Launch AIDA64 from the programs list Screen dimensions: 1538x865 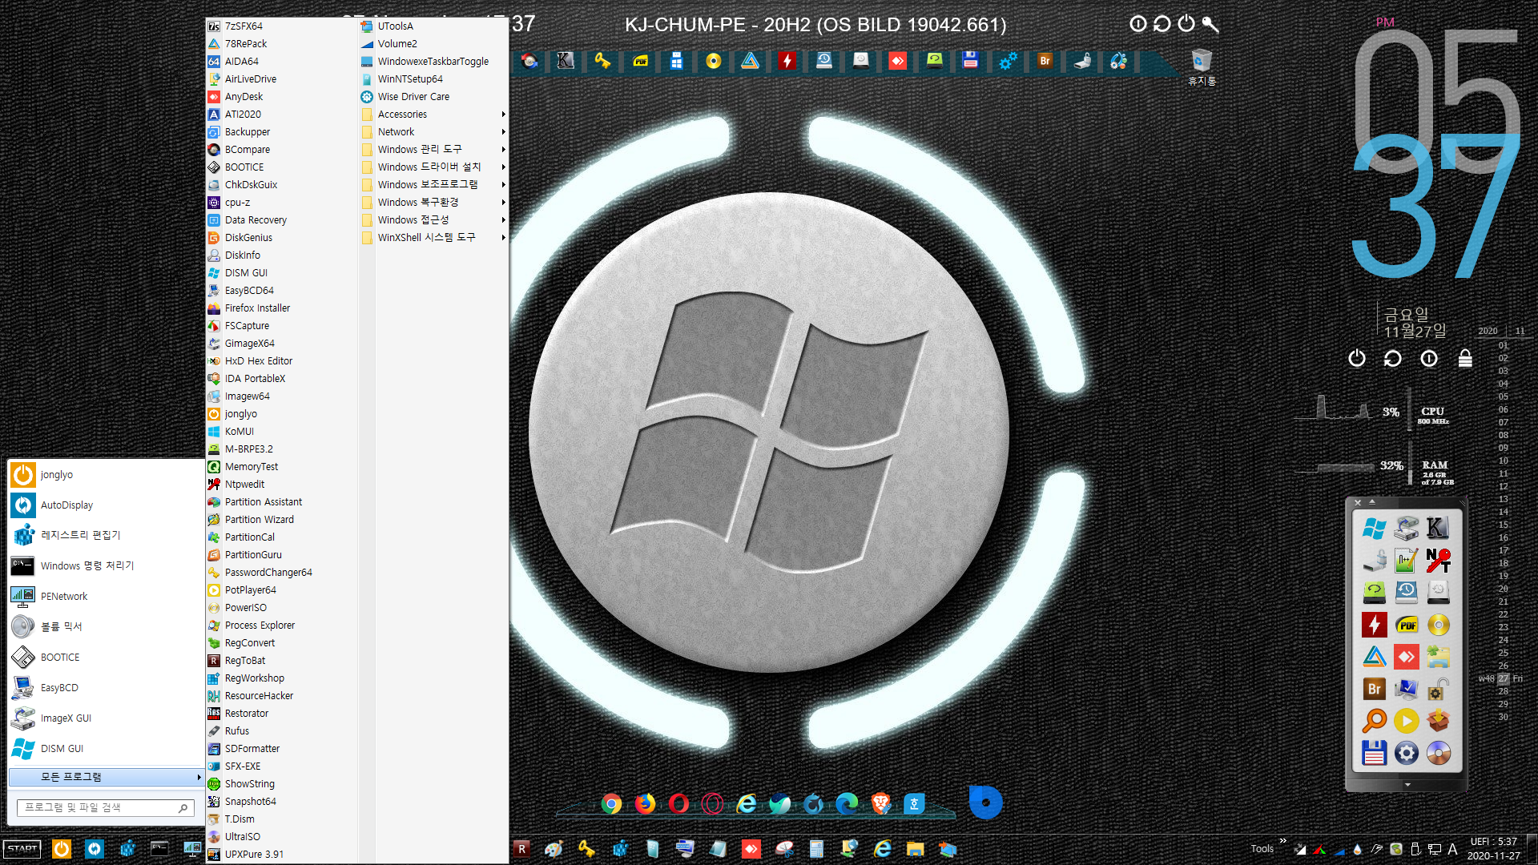click(x=281, y=62)
